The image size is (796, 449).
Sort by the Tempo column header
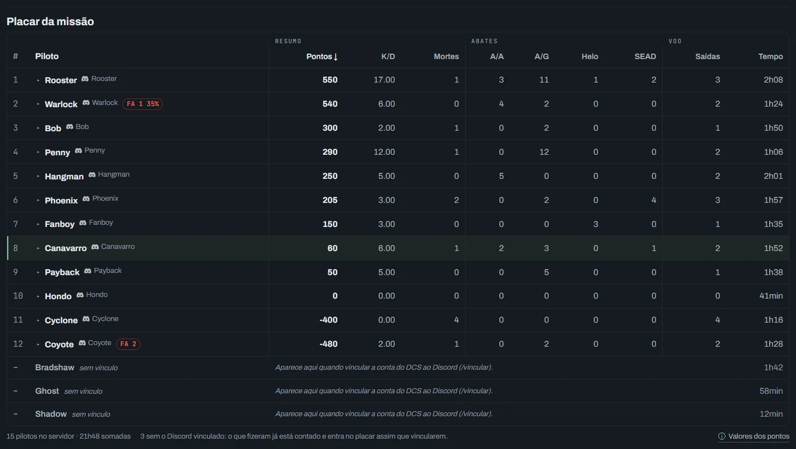click(x=770, y=56)
